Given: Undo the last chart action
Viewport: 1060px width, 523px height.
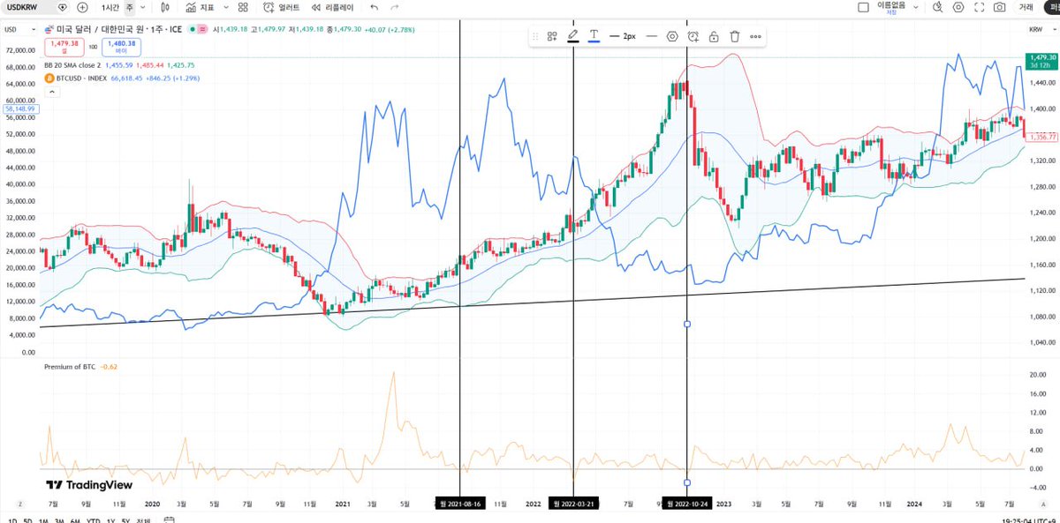Looking at the screenshot, I should coord(375,7).
